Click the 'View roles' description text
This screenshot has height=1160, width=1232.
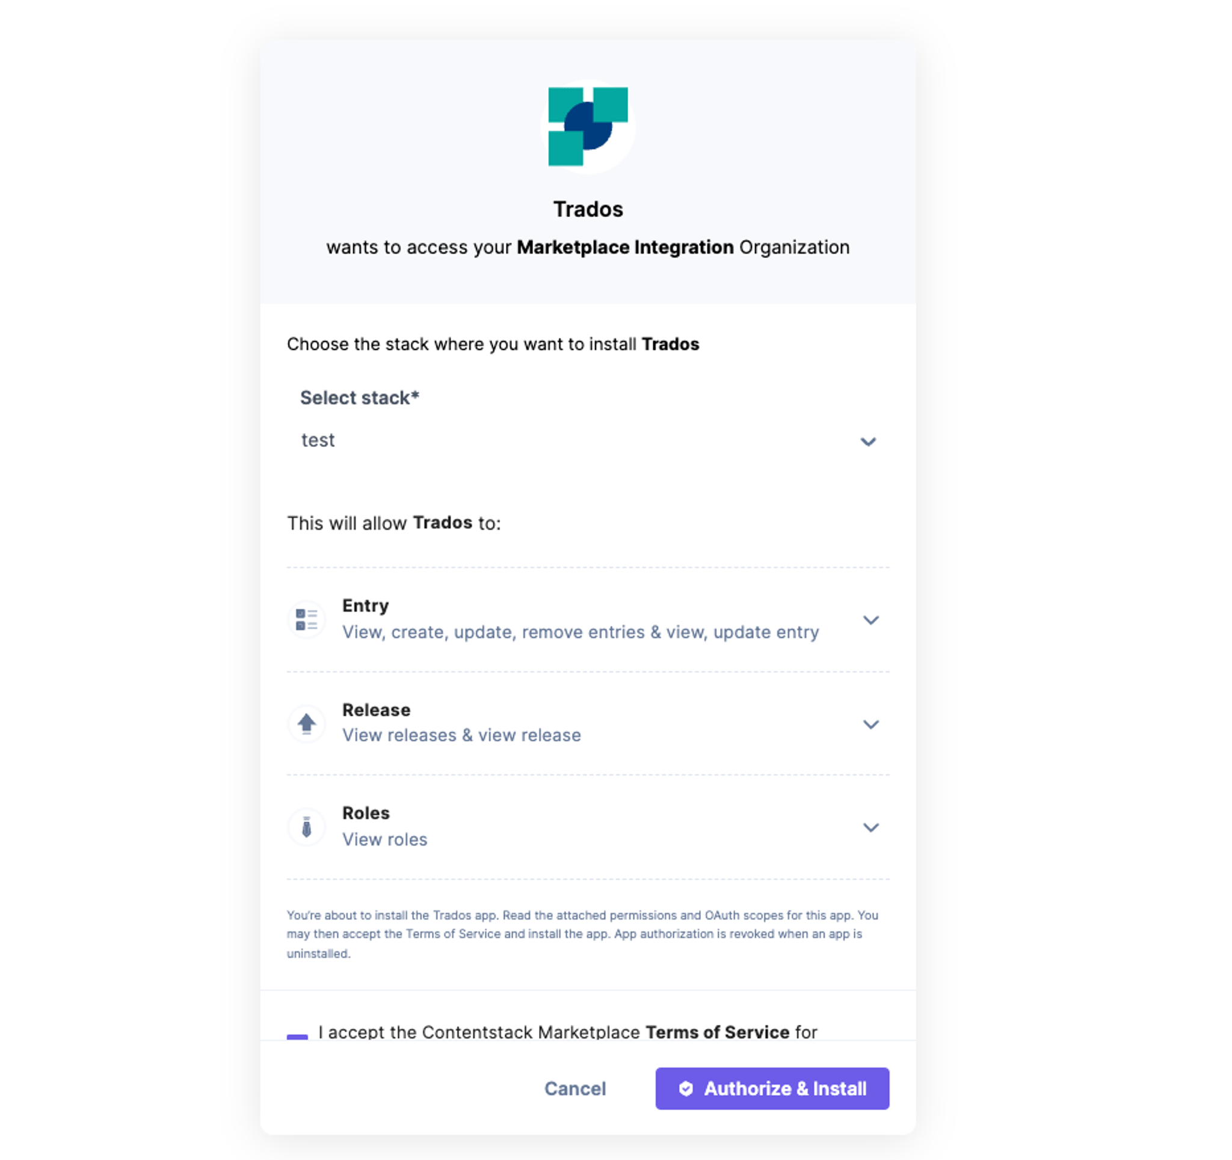[x=385, y=839]
